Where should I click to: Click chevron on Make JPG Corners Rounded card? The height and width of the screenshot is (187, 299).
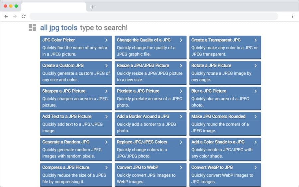point(255,117)
